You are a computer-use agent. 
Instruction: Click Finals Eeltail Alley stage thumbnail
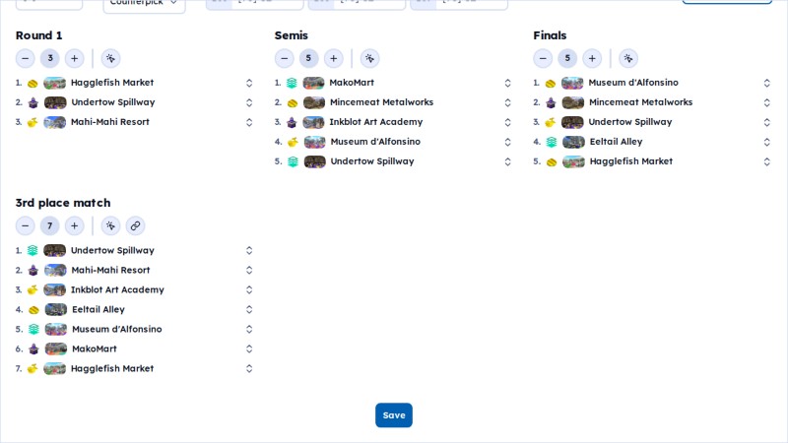573,142
